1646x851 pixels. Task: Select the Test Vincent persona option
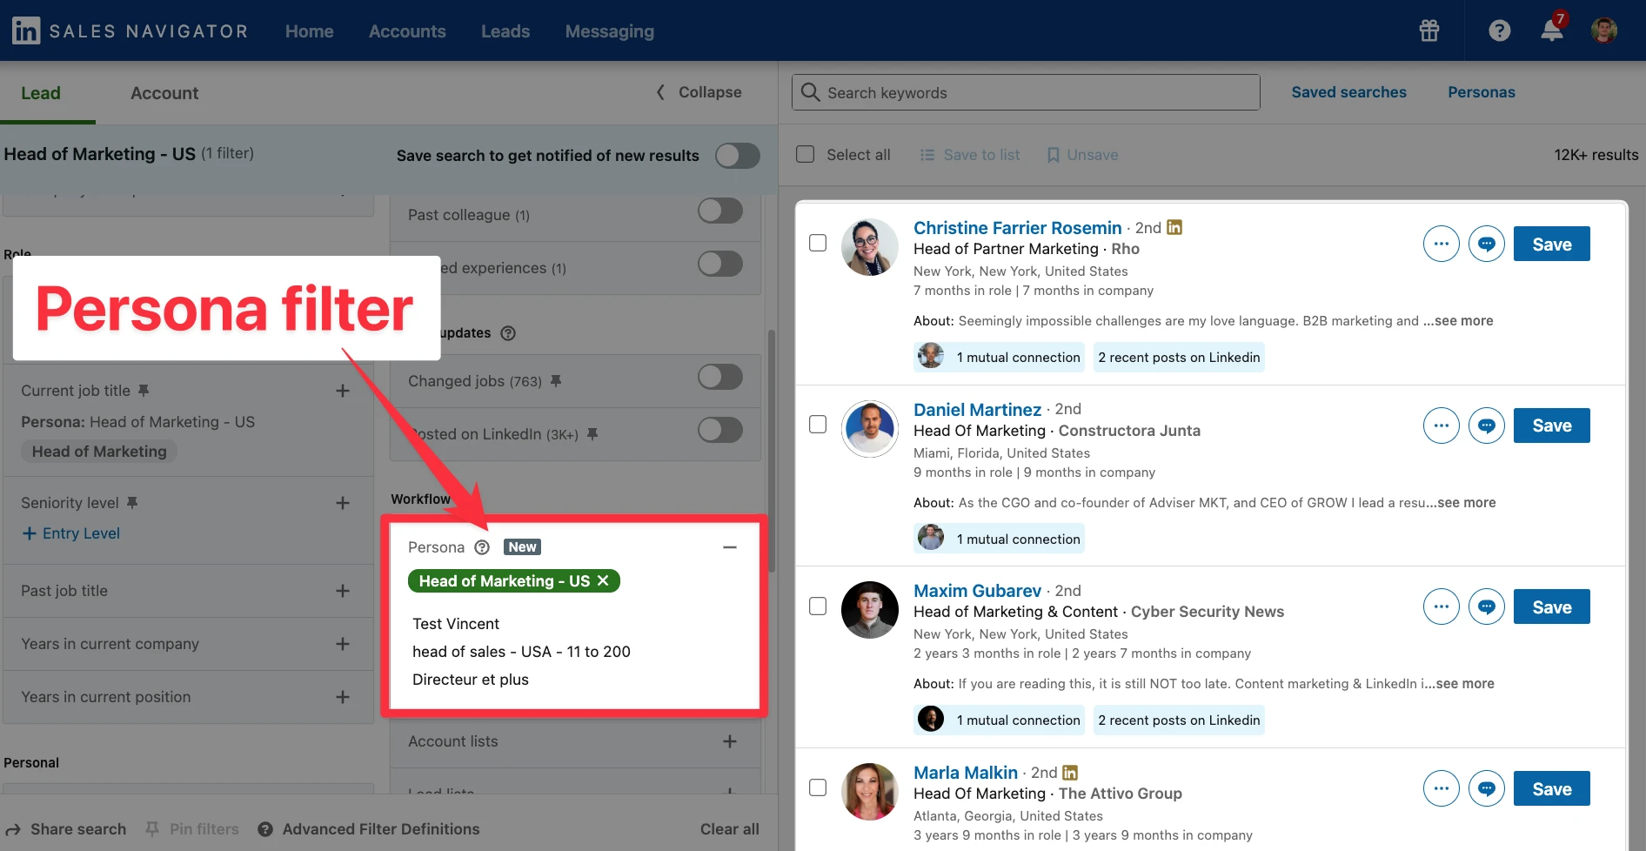coord(456,624)
